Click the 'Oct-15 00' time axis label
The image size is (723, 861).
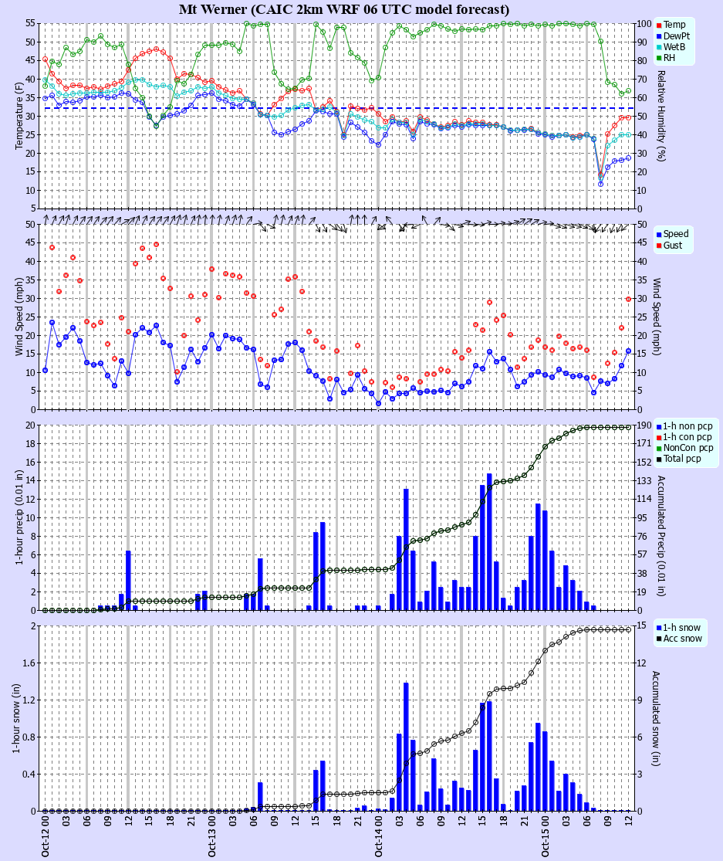(x=546, y=836)
